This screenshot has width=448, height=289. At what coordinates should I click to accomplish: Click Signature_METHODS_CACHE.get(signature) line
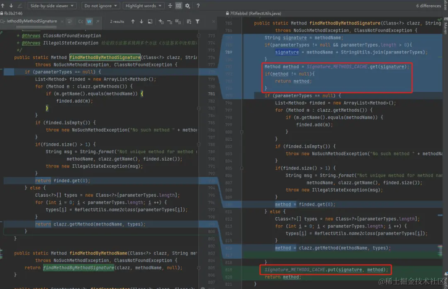pos(337,66)
